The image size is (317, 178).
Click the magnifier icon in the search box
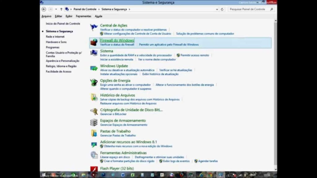[271, 9]
